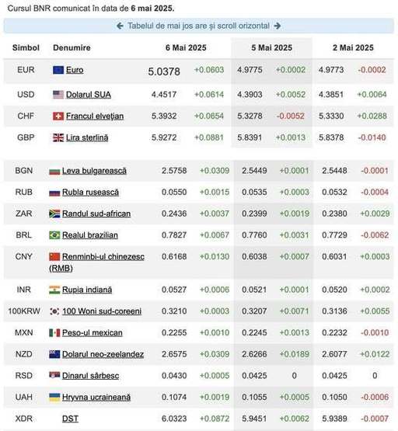The image size is (398, 431).
Task: Click the 5 Mai 2025 column header
Action: pyautogui.click(x=271, y=48)
